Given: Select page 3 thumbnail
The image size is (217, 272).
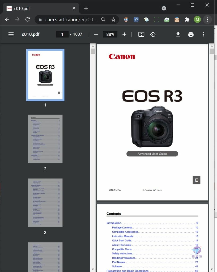Looking at the screenshot, I should click(45, 203).
